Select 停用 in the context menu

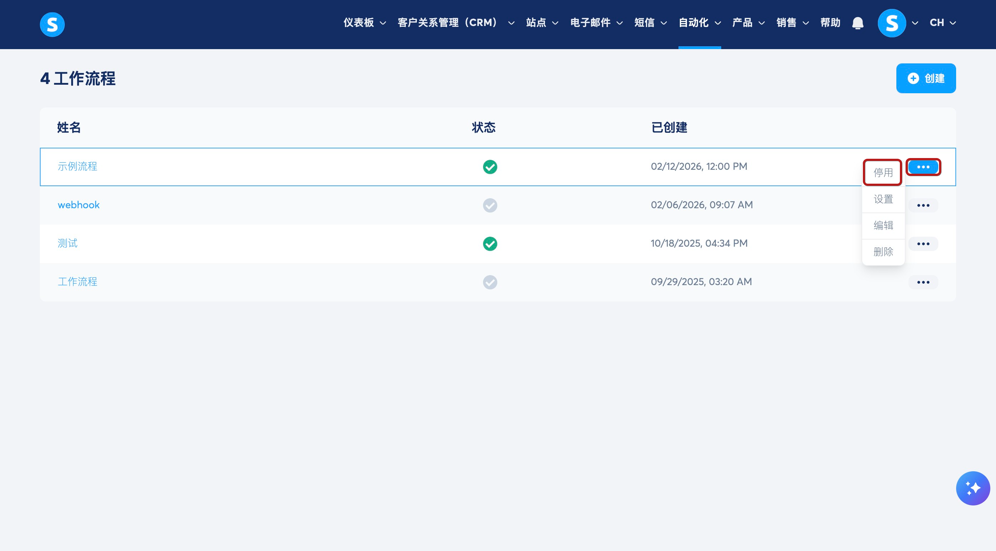(x=883, y=172)
